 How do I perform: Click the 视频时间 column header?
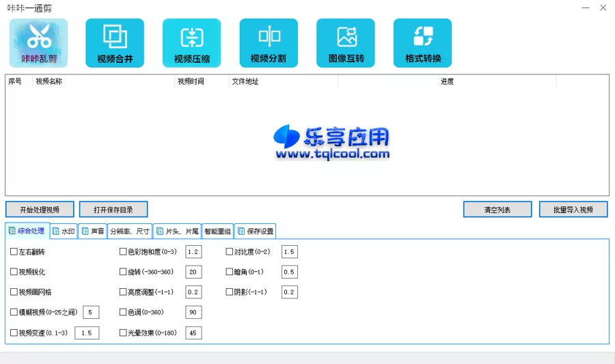click(202, 81)
